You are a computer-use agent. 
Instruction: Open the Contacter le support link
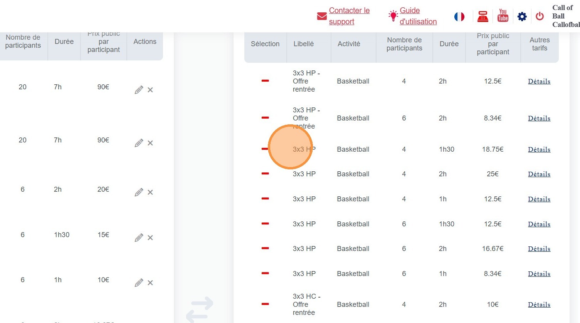pos(349,16)
